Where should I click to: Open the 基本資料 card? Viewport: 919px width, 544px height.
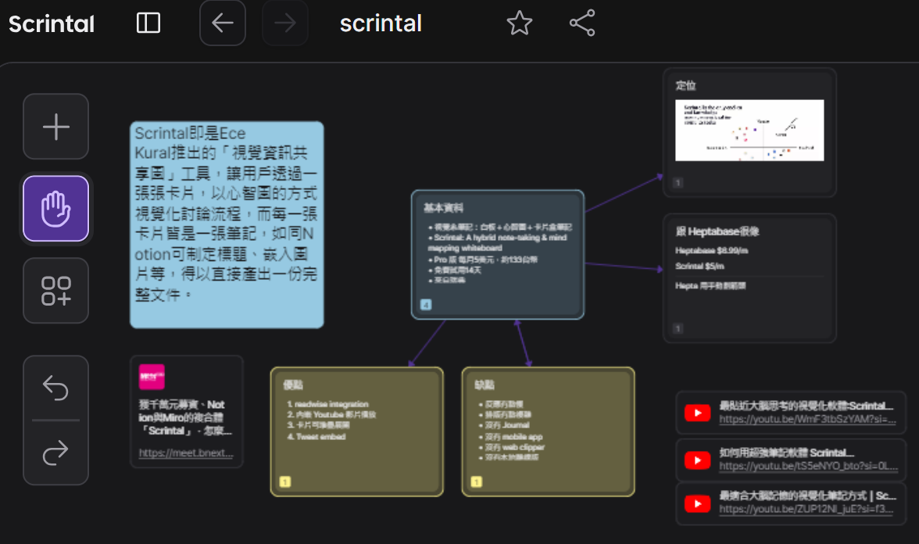click(x=498, y=255)
